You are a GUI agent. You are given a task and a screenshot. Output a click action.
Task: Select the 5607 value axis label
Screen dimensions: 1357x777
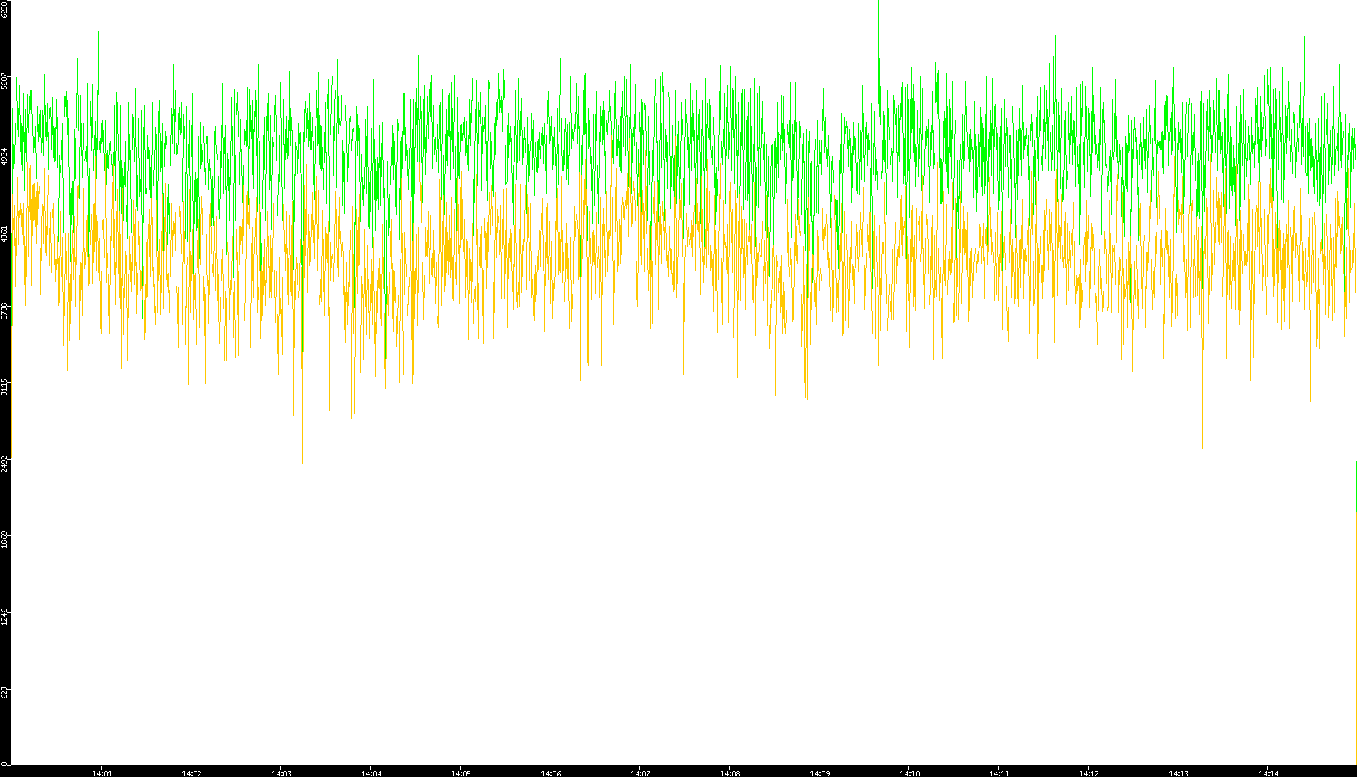click(x=5, y=81)
